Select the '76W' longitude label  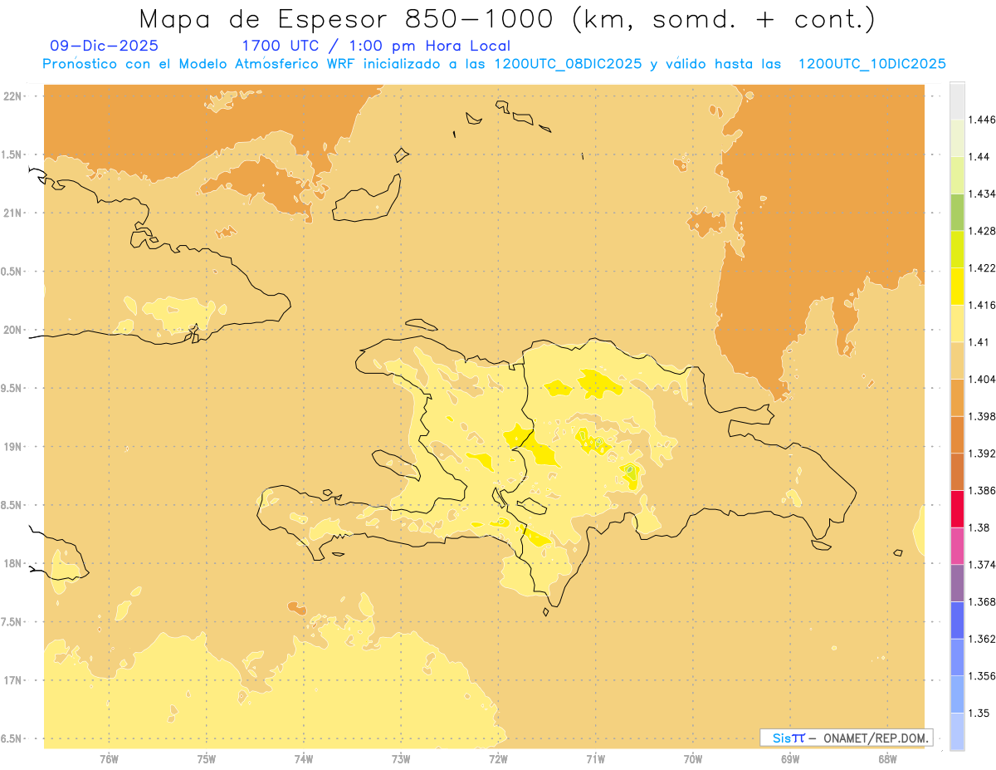[109, 759]
